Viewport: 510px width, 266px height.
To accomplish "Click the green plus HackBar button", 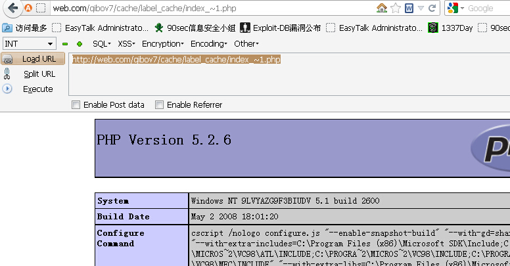I will [x=80, y=44].
